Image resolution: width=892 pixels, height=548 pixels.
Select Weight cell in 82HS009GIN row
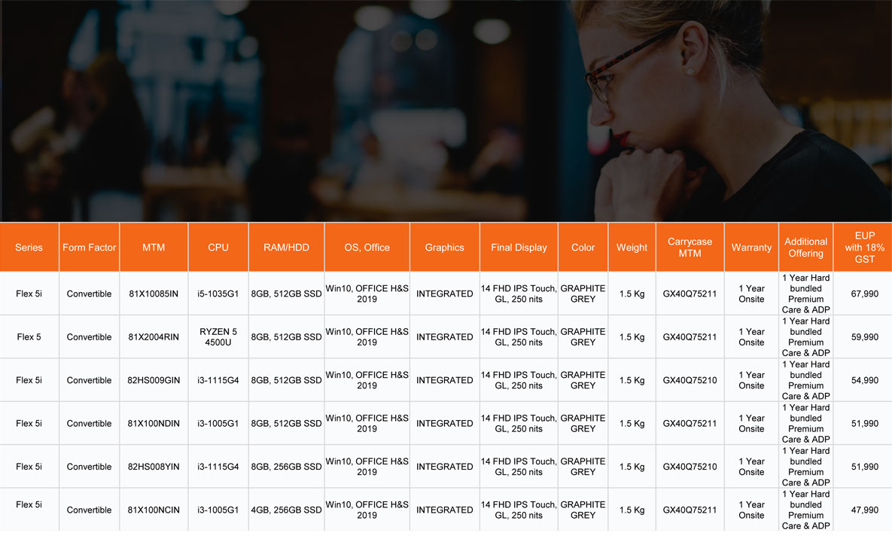tap(632, 380)
